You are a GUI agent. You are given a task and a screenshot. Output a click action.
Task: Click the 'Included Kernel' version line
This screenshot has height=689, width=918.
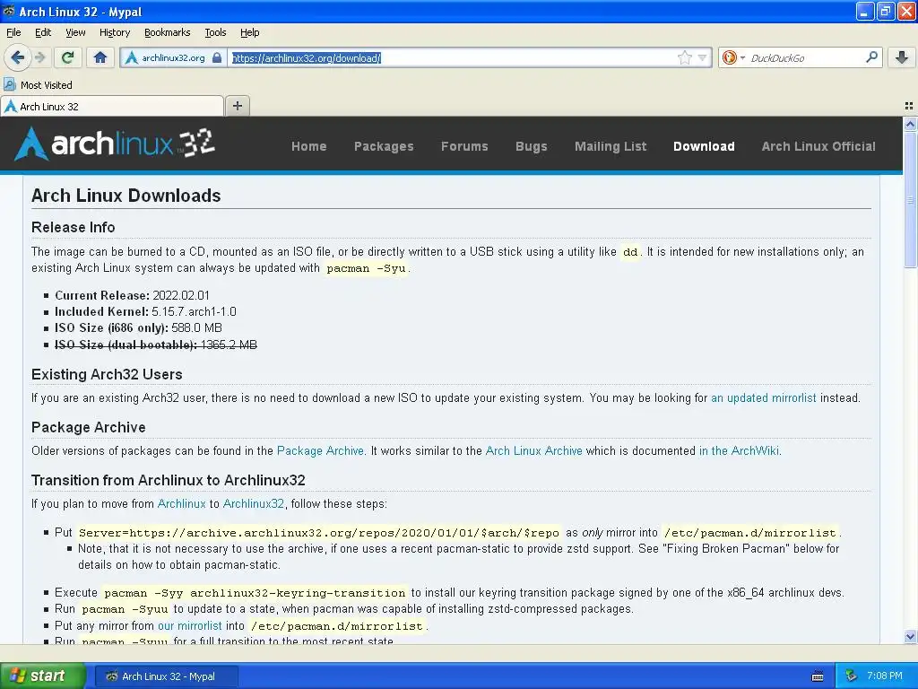(145, 311)
